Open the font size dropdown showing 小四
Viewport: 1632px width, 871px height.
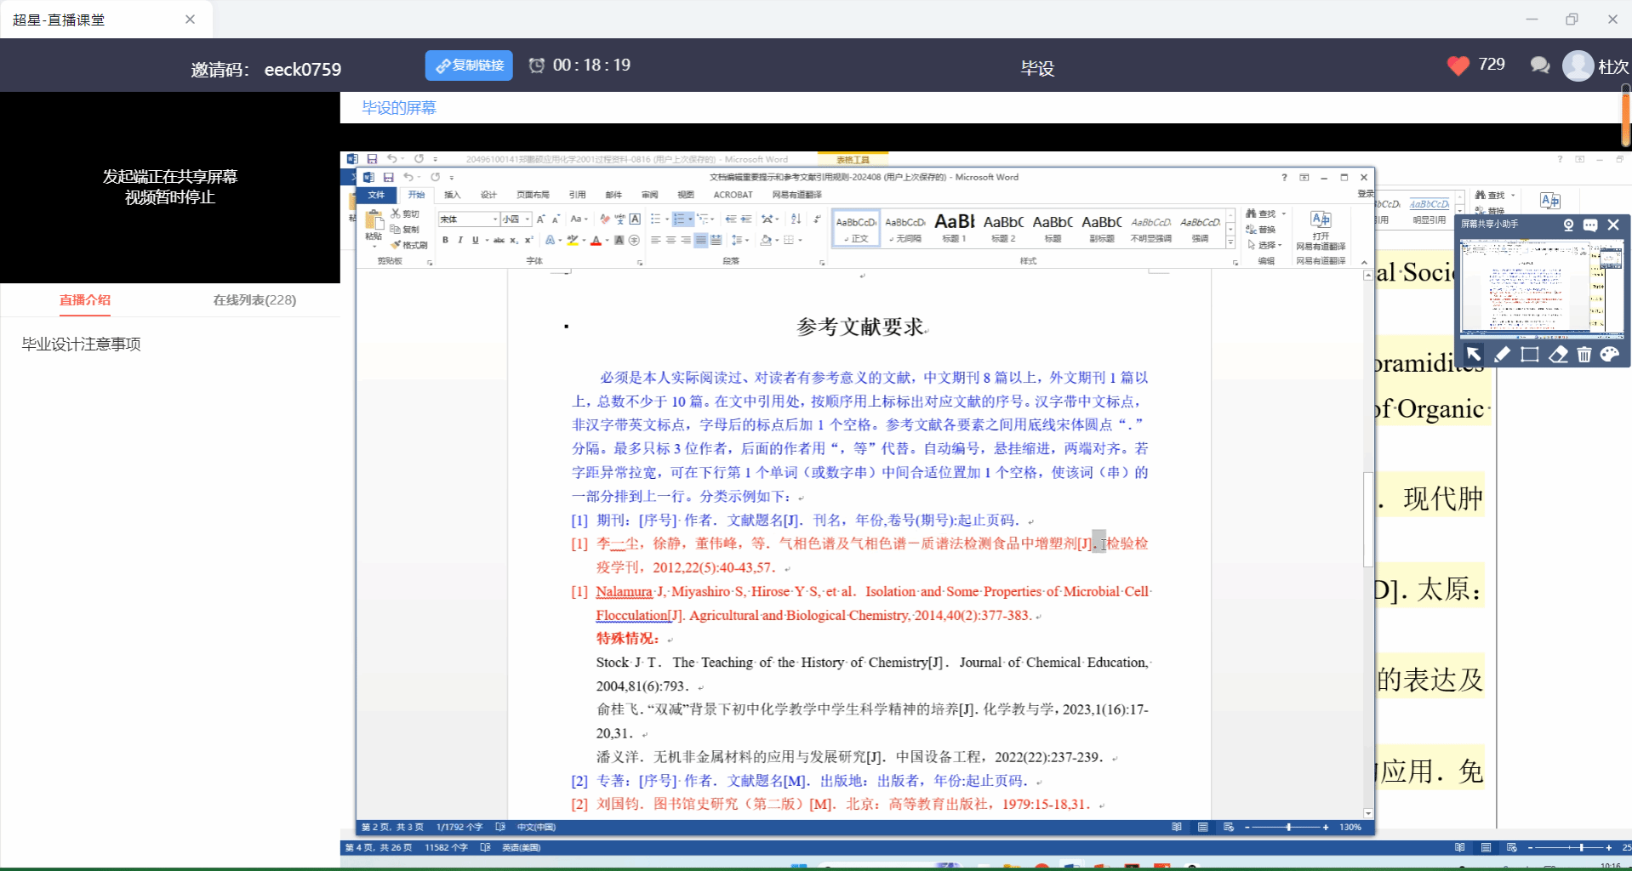pyautogui.click(x=528, y=219)
